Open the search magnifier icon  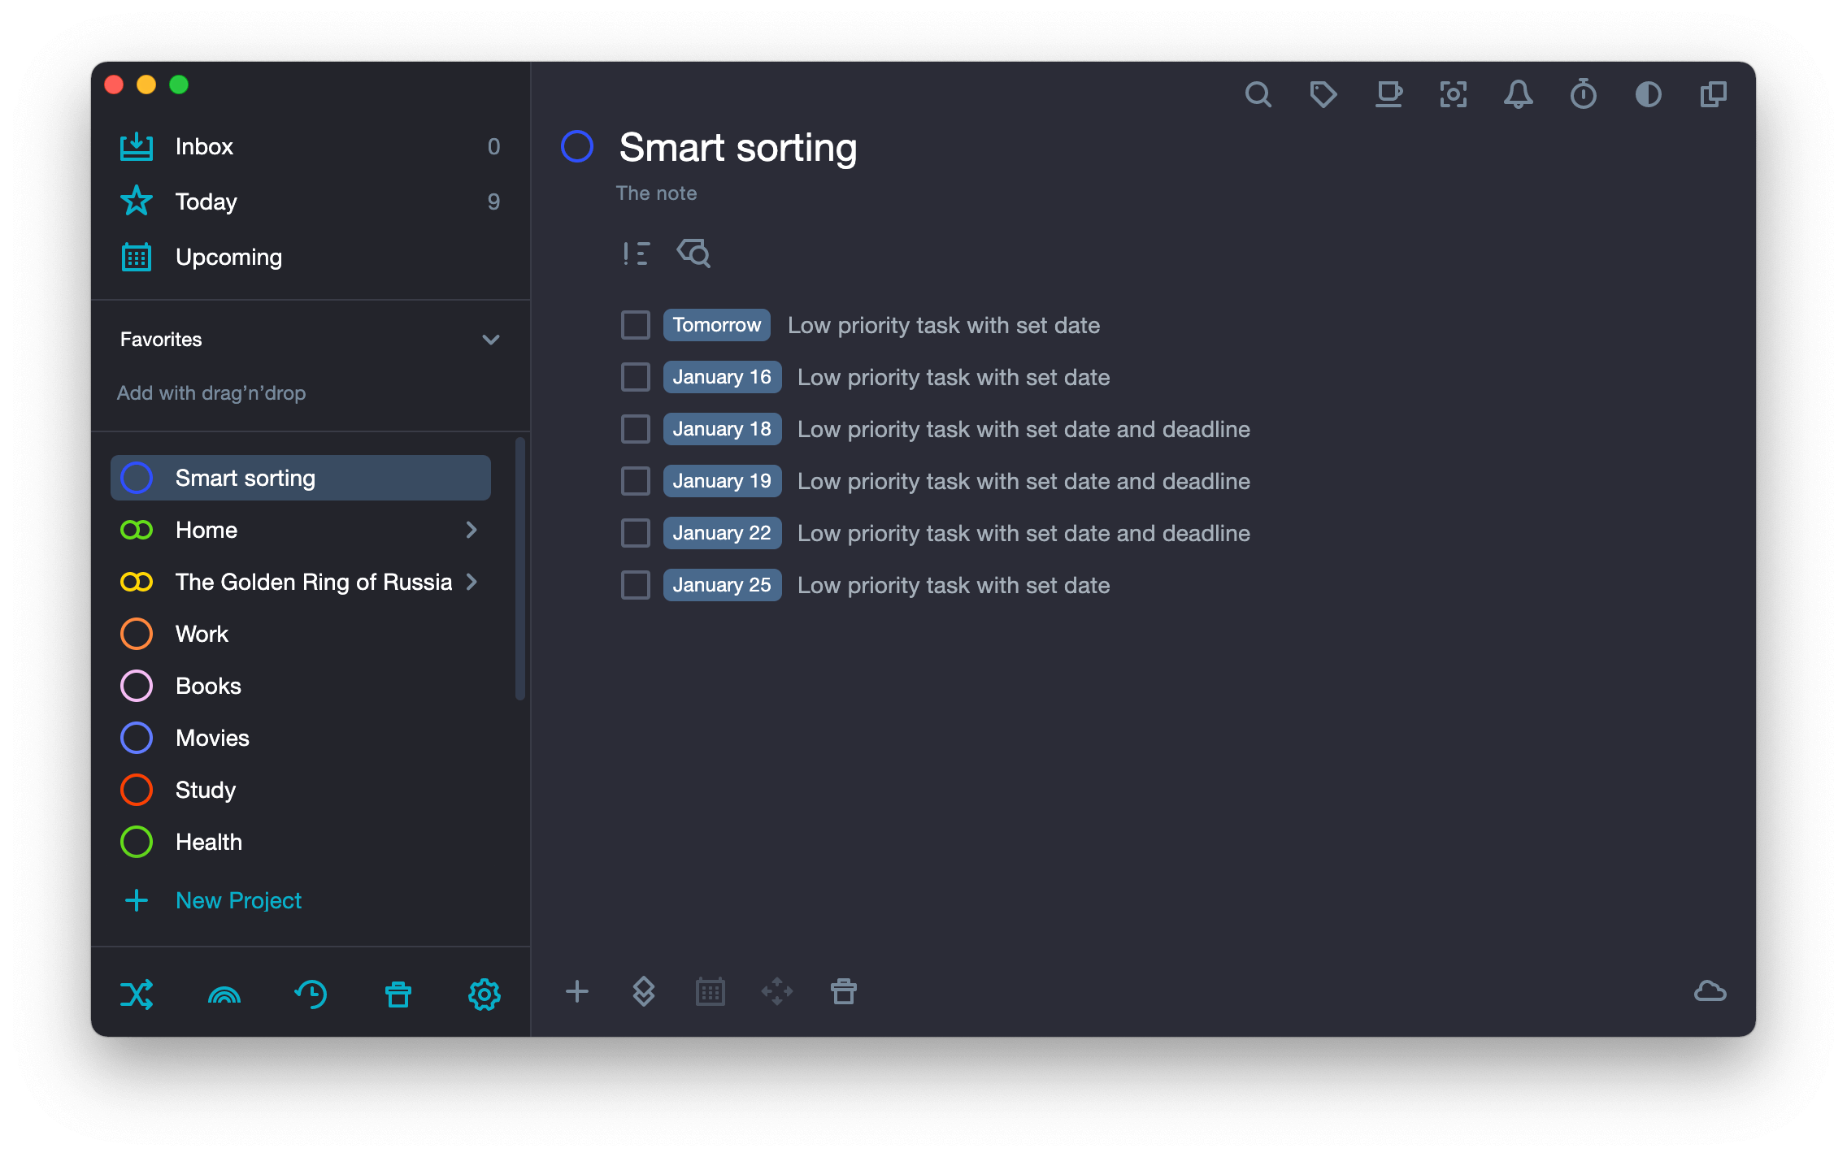[x=1258, y=95]
